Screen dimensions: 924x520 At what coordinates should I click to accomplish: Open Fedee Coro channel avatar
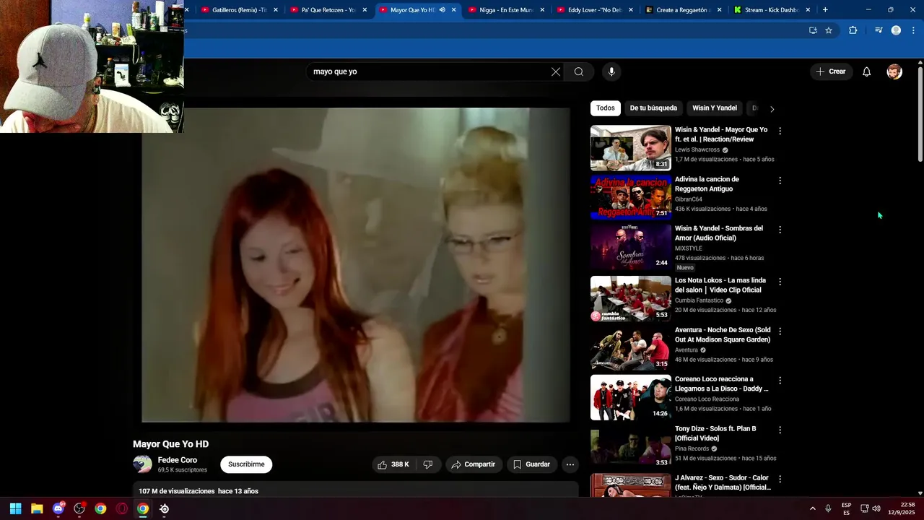(x=142, y=464)
